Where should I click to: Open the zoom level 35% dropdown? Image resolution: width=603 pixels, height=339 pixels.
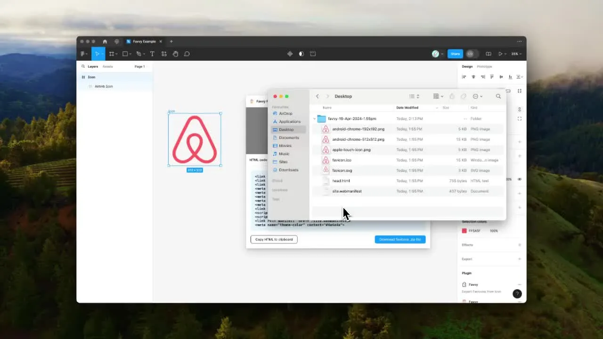pyautogui.click(x=516, y=54)
